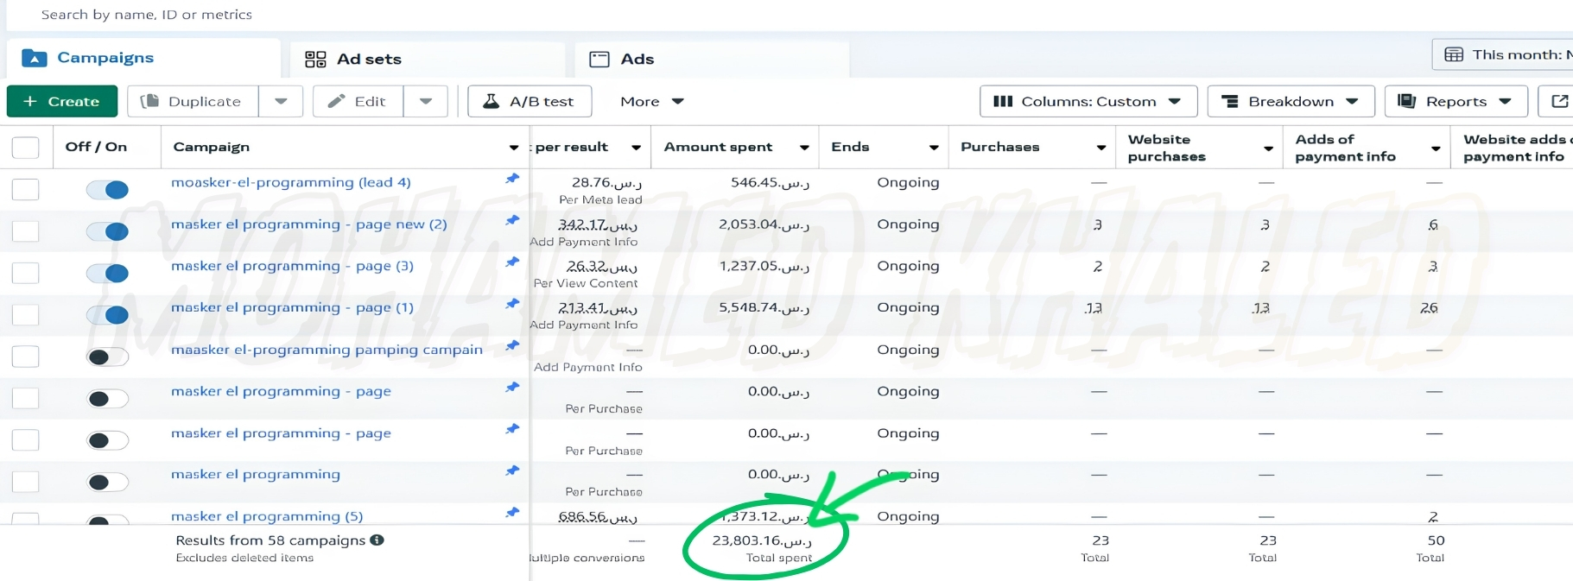
Task: Click the Ads window icon
Action: coord(599,59)
